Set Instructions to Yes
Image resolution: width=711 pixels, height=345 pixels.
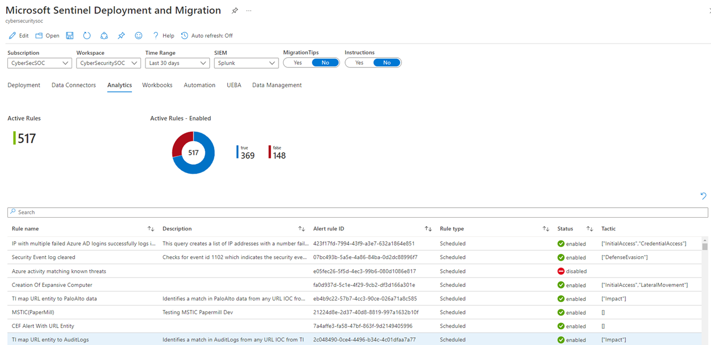pyautogui.click(x=359, y=63)
